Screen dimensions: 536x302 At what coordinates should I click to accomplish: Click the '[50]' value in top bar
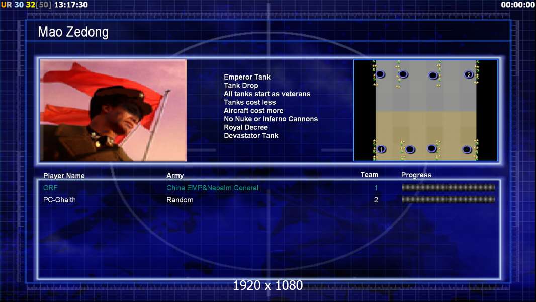click(44, 5)
